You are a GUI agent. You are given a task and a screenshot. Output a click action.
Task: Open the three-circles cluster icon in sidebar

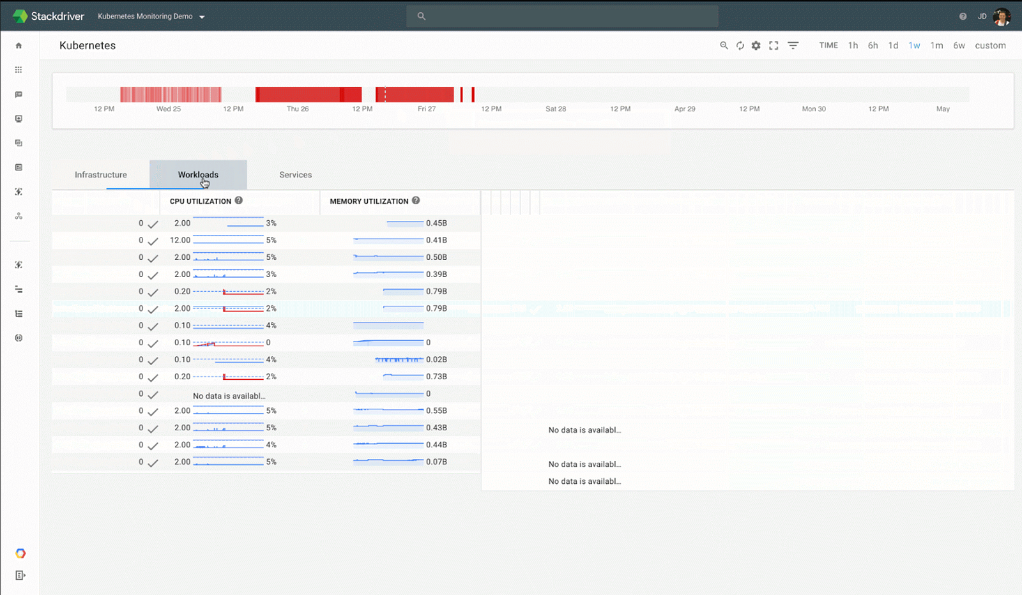19,216
